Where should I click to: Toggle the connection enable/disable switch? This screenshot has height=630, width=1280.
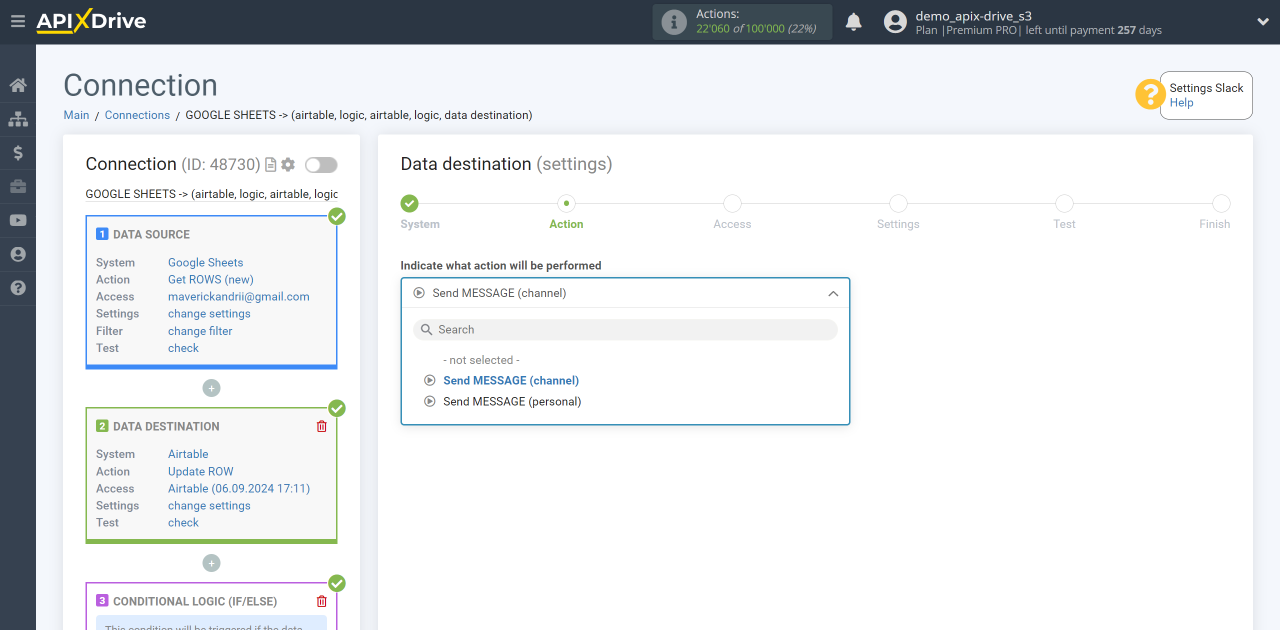[x=321, y=164]
